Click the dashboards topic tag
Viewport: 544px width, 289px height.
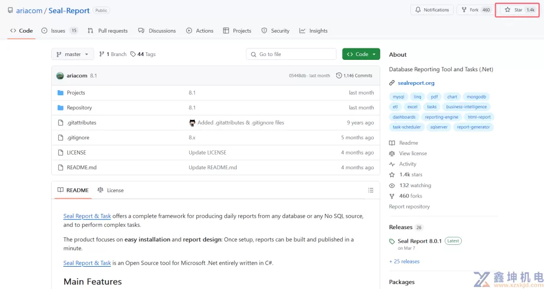[x=404, y=117]
